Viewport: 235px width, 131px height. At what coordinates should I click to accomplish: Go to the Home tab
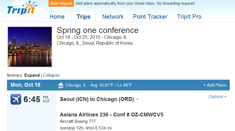57,17
